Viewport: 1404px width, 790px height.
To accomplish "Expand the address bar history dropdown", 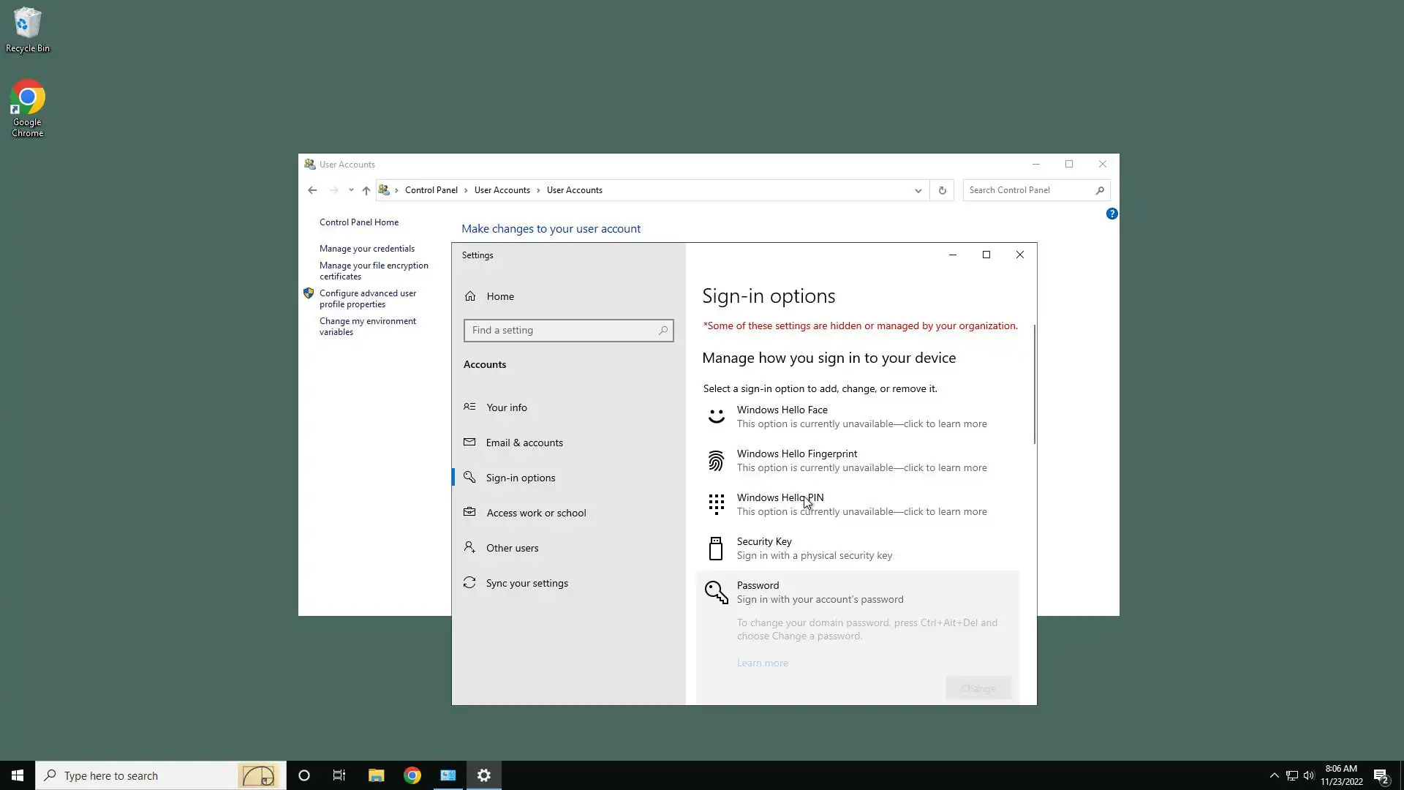I will [x=918, y=190].
